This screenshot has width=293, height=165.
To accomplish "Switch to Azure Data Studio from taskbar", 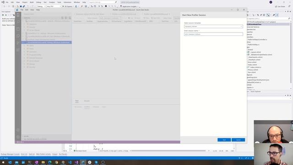I will click(x=83, y=162).
